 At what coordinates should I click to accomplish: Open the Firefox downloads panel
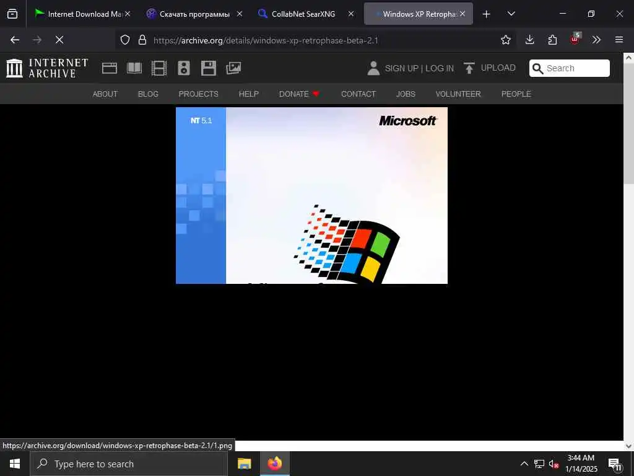(x=530, y=40)
